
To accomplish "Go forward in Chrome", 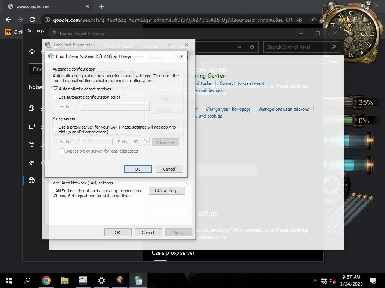I will (20, 19).
